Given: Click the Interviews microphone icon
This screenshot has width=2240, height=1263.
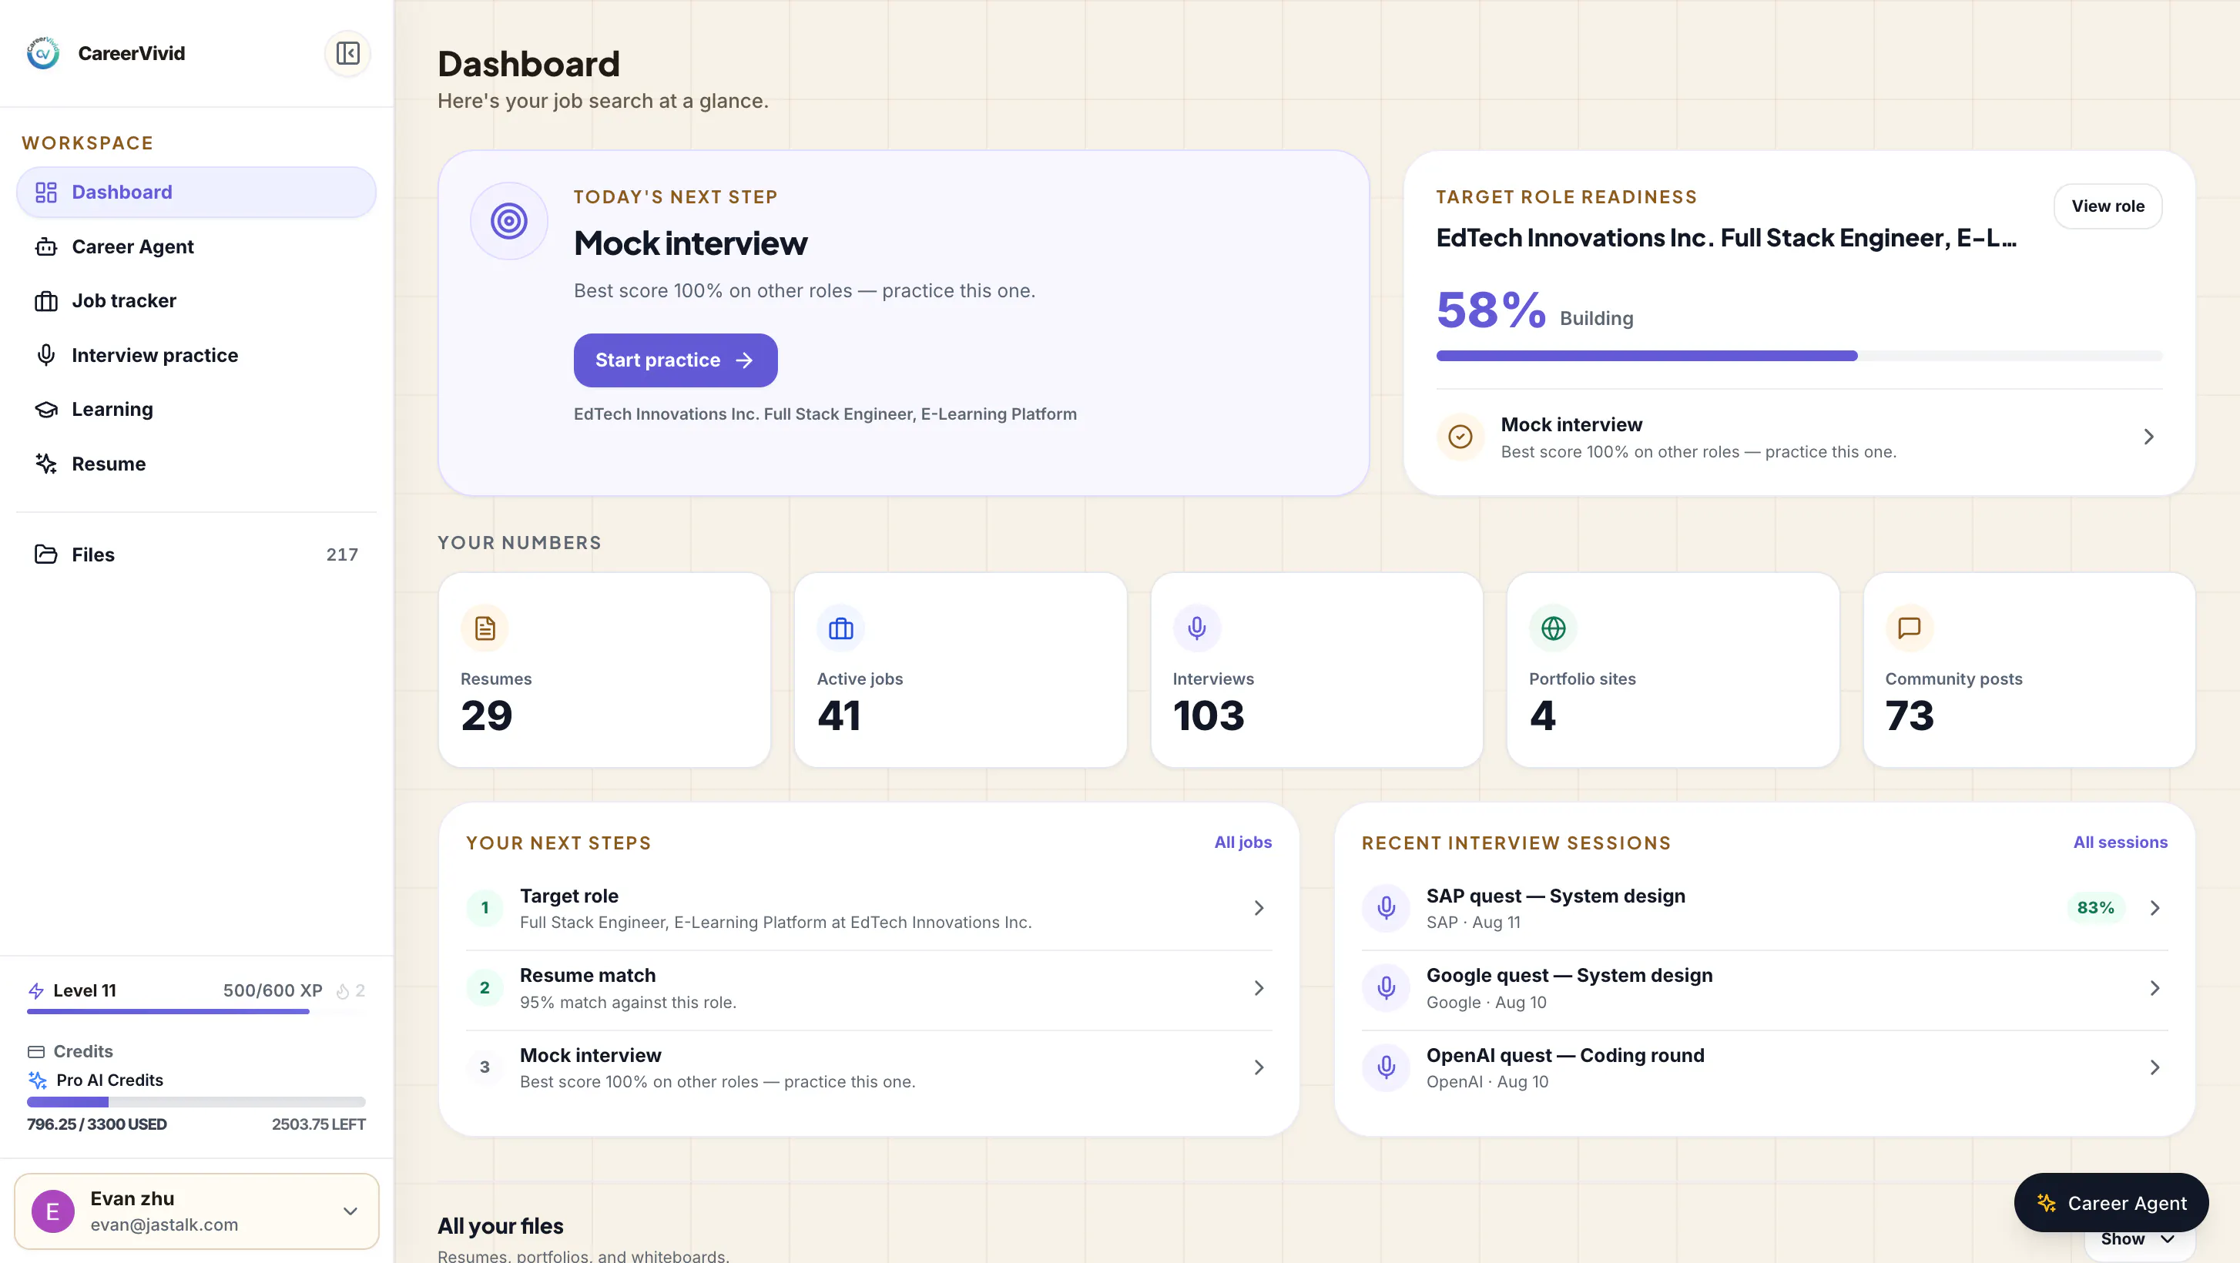Looking at the screenshot, I should [x=1196, y=628].
